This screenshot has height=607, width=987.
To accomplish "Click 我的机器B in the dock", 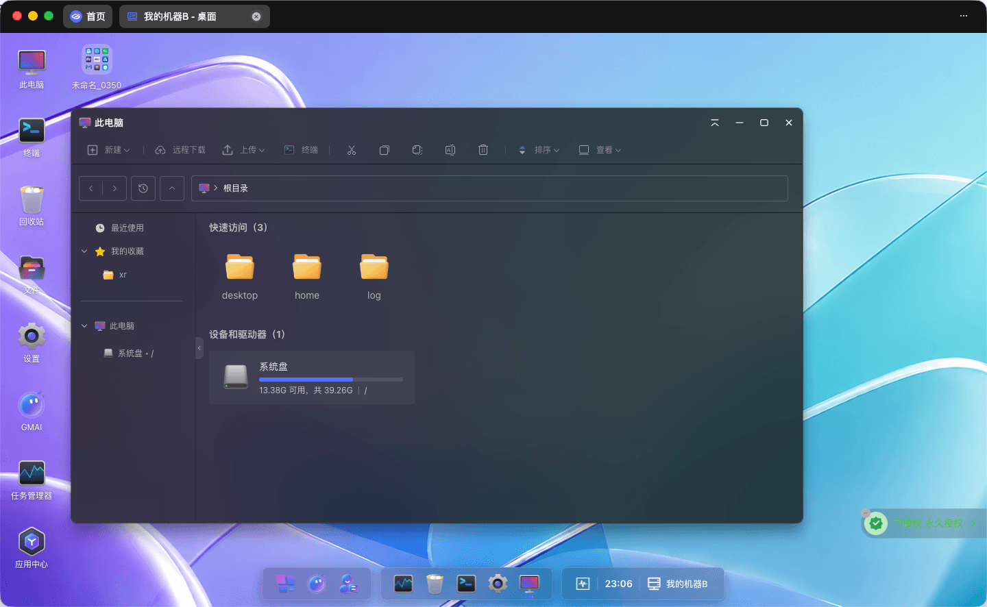I will 678,584.
